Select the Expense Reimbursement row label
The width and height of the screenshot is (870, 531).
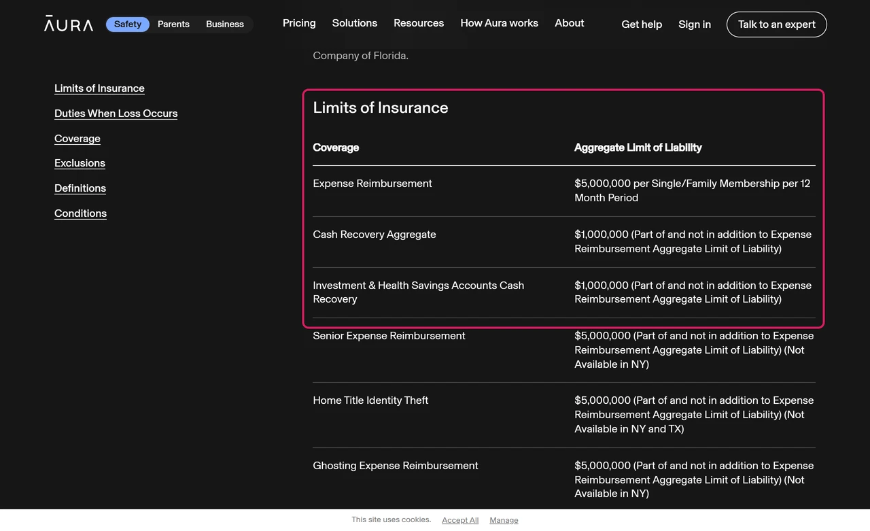pos(372,184)
